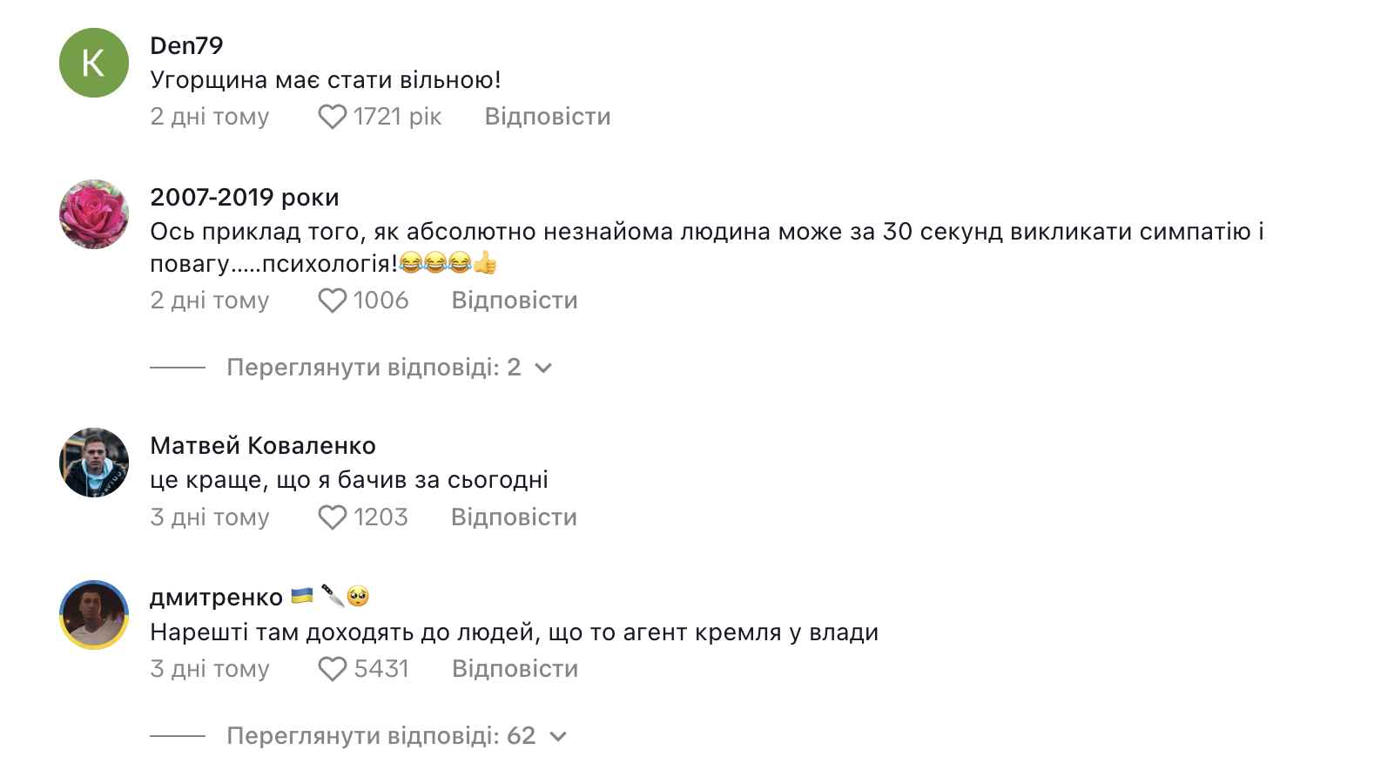Visit the дмитренко username link

216,598
